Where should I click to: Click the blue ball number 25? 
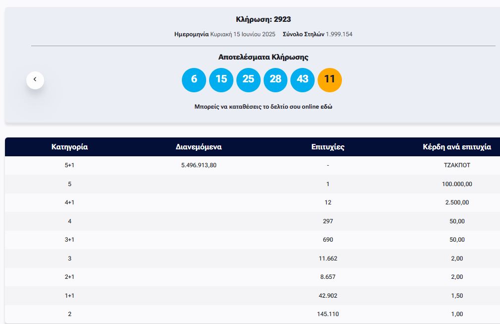coord(248,79)
